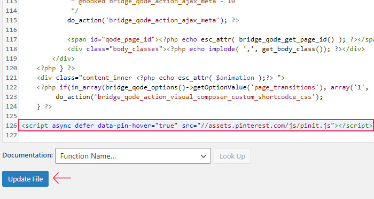Click line number 126 in gutter
This screenshot has width=374, height=199.
11,126
